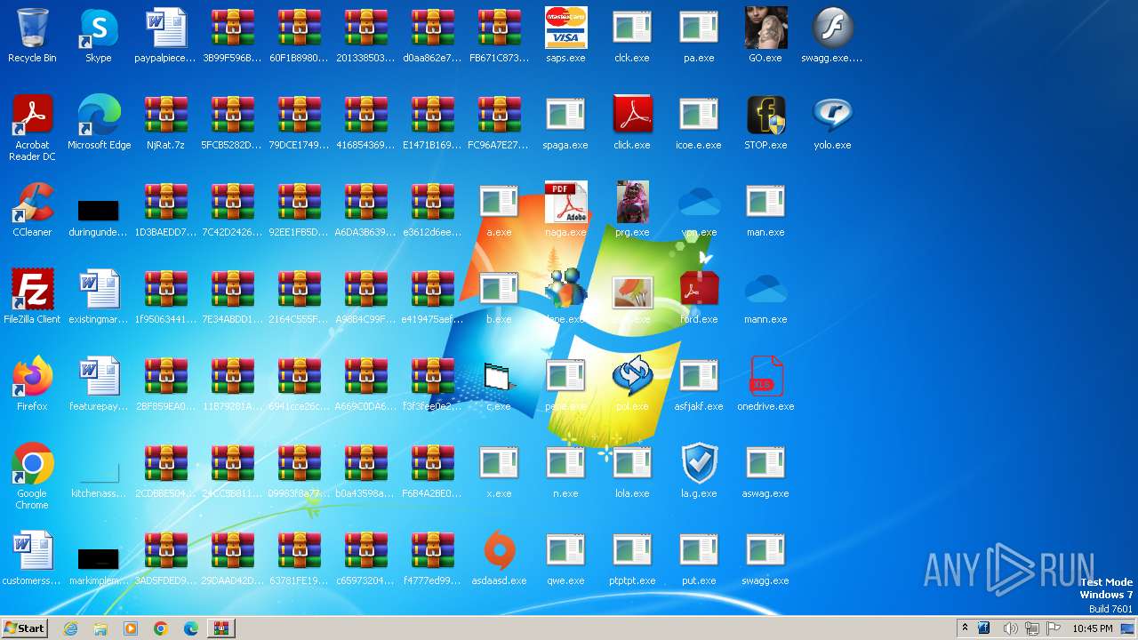Launch Internet Explorer from the taskbar
Screen dimensions: 1138x640
pos(70,628)
